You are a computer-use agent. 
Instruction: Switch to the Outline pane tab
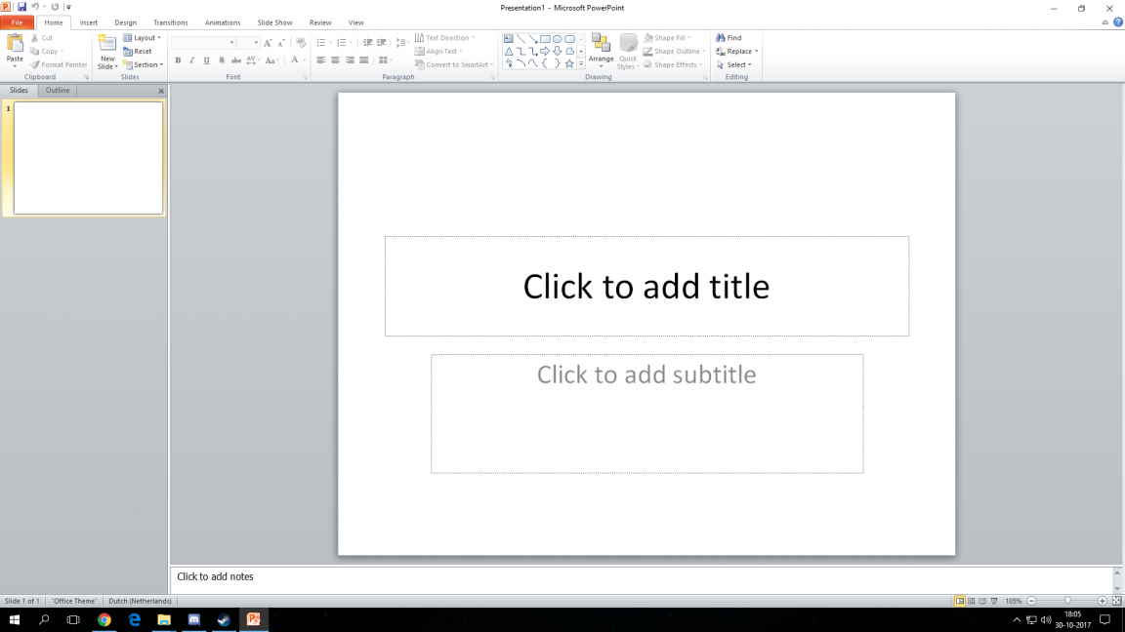[58, 91]
